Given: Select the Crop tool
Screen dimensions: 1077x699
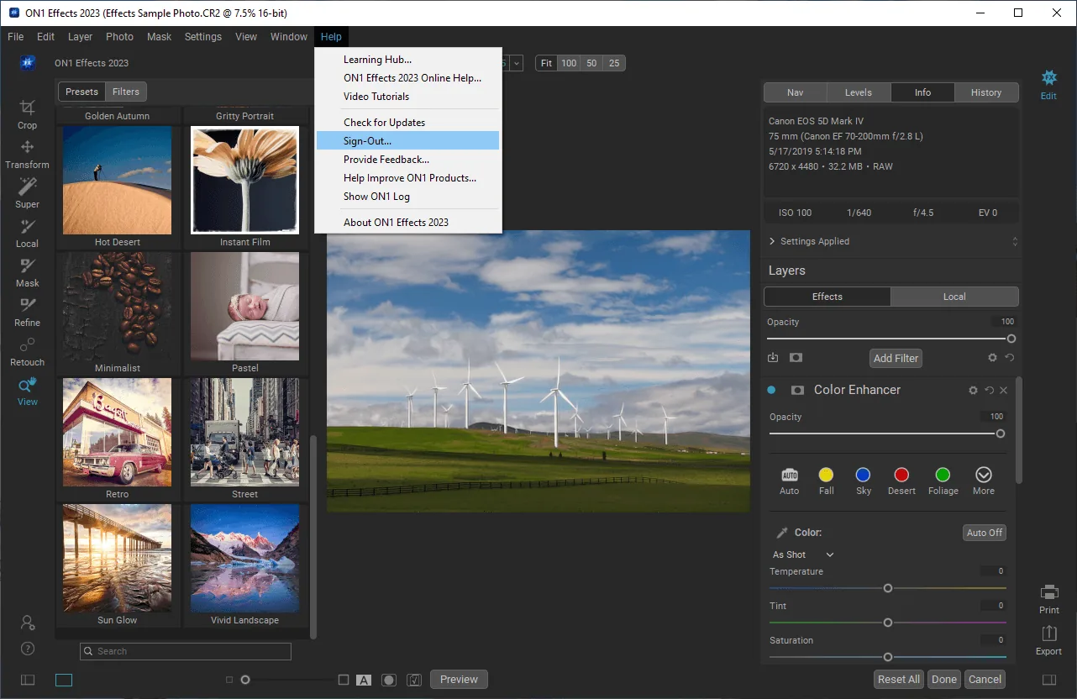Looking at the screenshot, I should coord(27,115).
